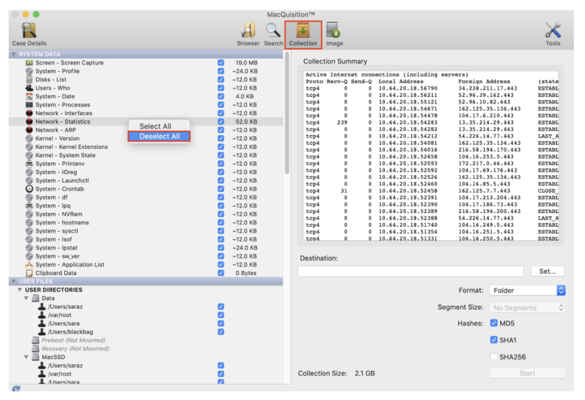
Task: Choose Select All from the context menu
Action: tap(155, 127)
